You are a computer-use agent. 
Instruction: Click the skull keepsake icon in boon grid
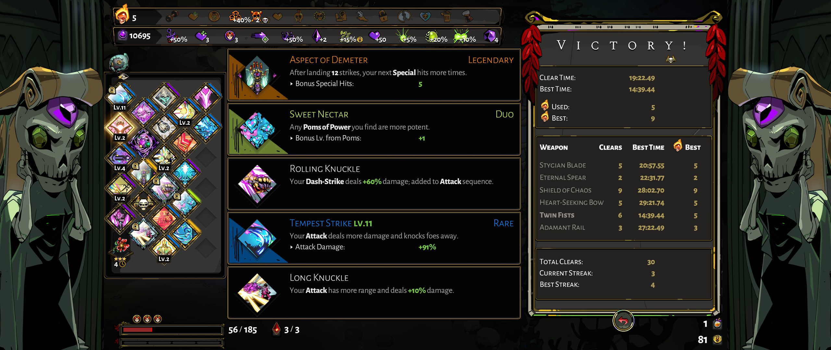click(143, 204)
